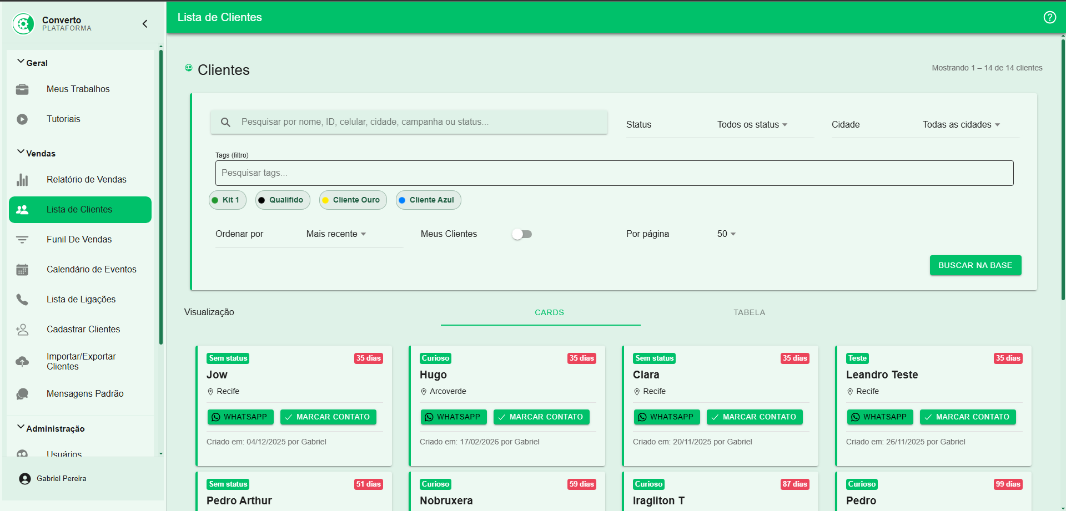This screenshot has height=511, width=1066.
Task: Collapse the sidebar with the chevron arrow
Action: pos(145,24)
